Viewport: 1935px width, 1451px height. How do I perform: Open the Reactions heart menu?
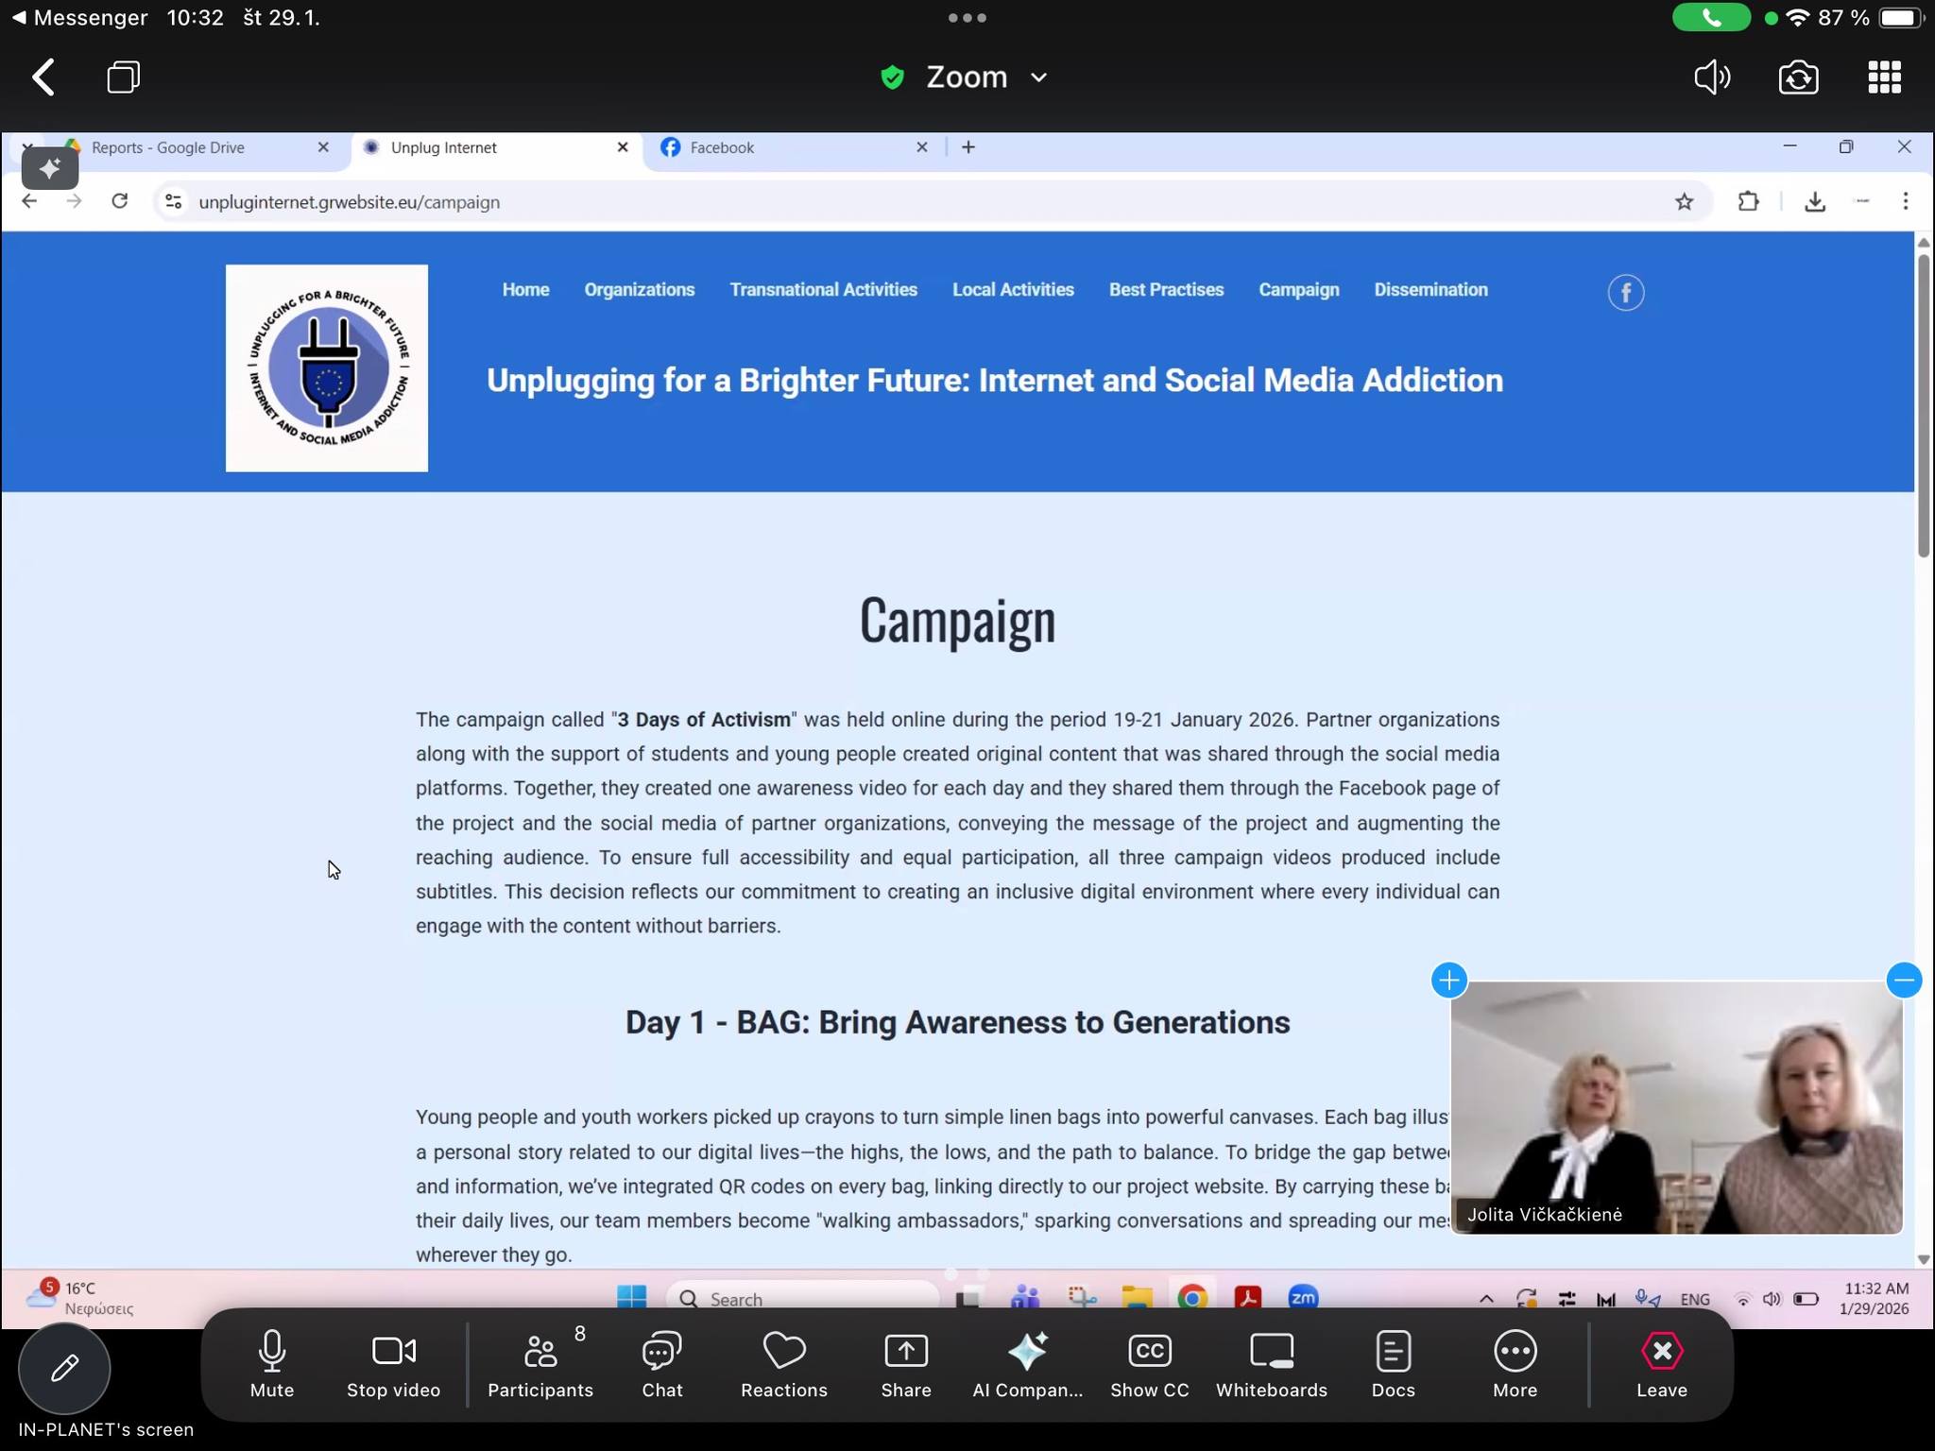click(783, 1363)
